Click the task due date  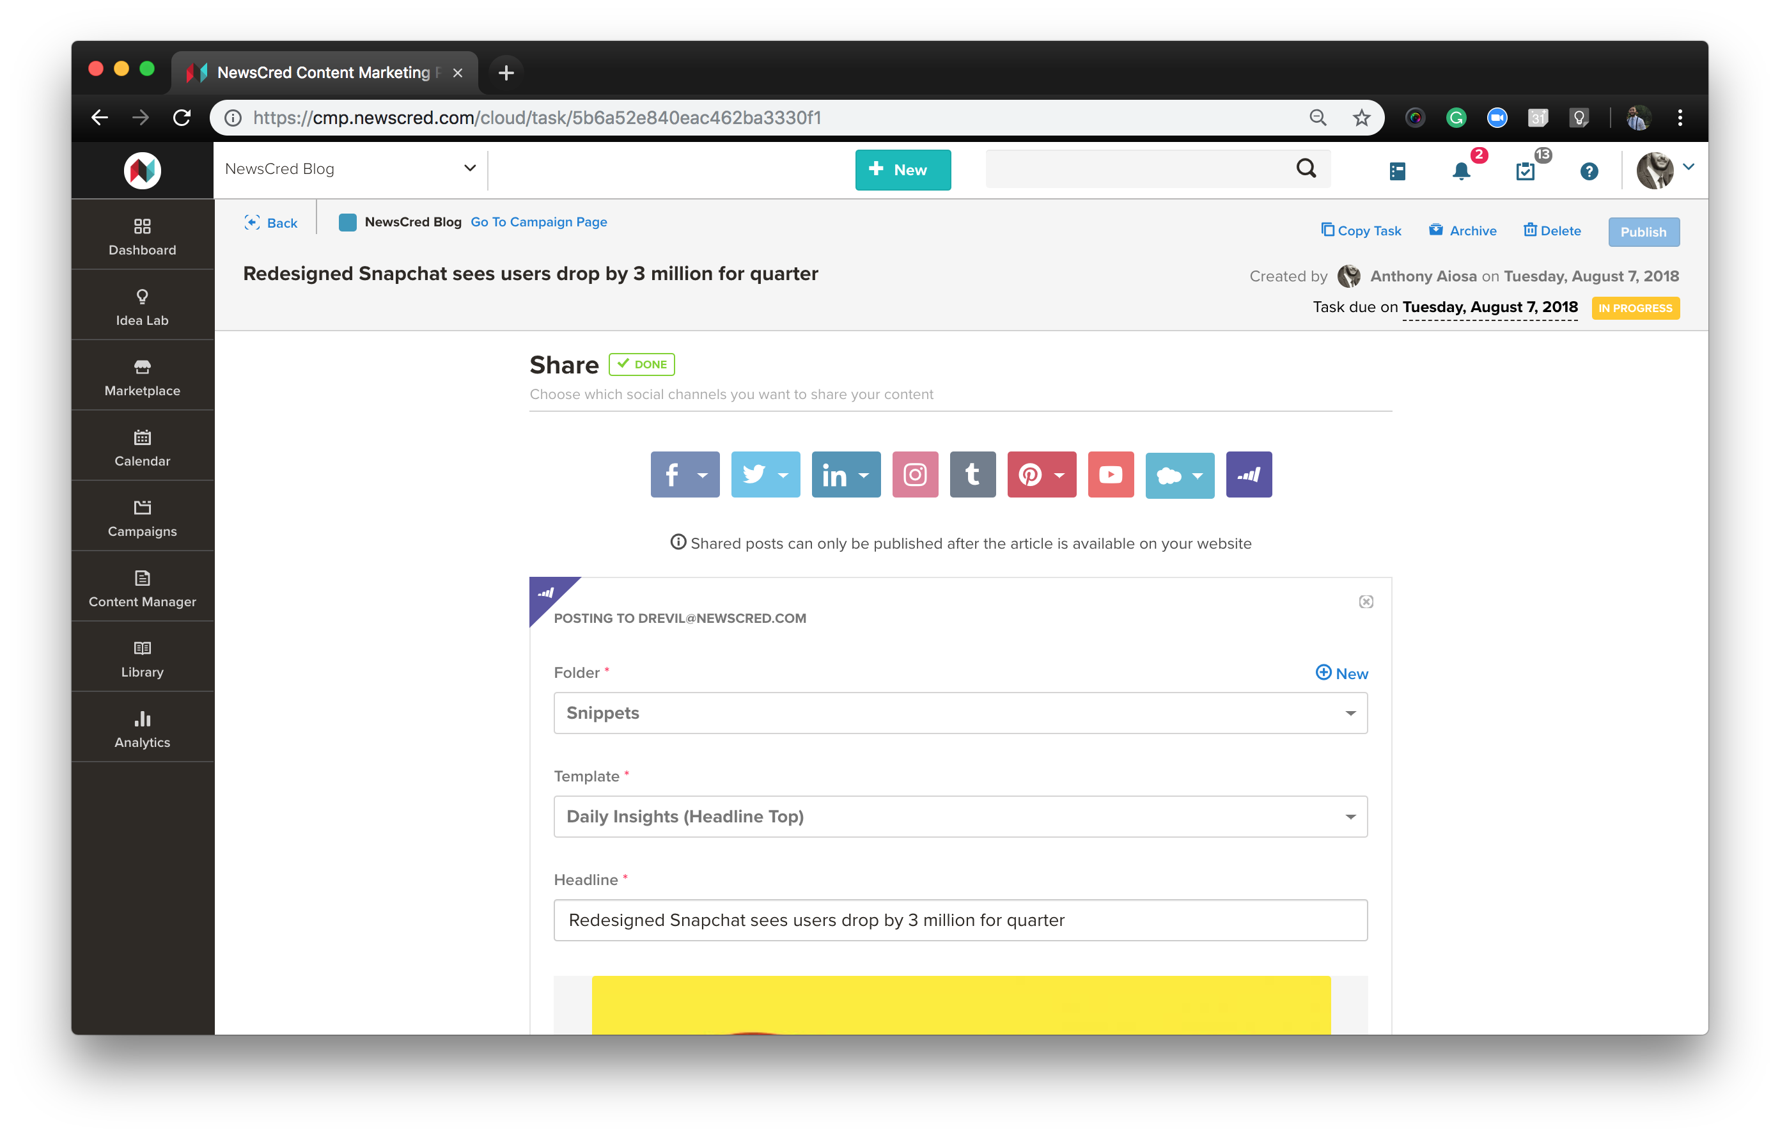click(x=1490, y=307)
